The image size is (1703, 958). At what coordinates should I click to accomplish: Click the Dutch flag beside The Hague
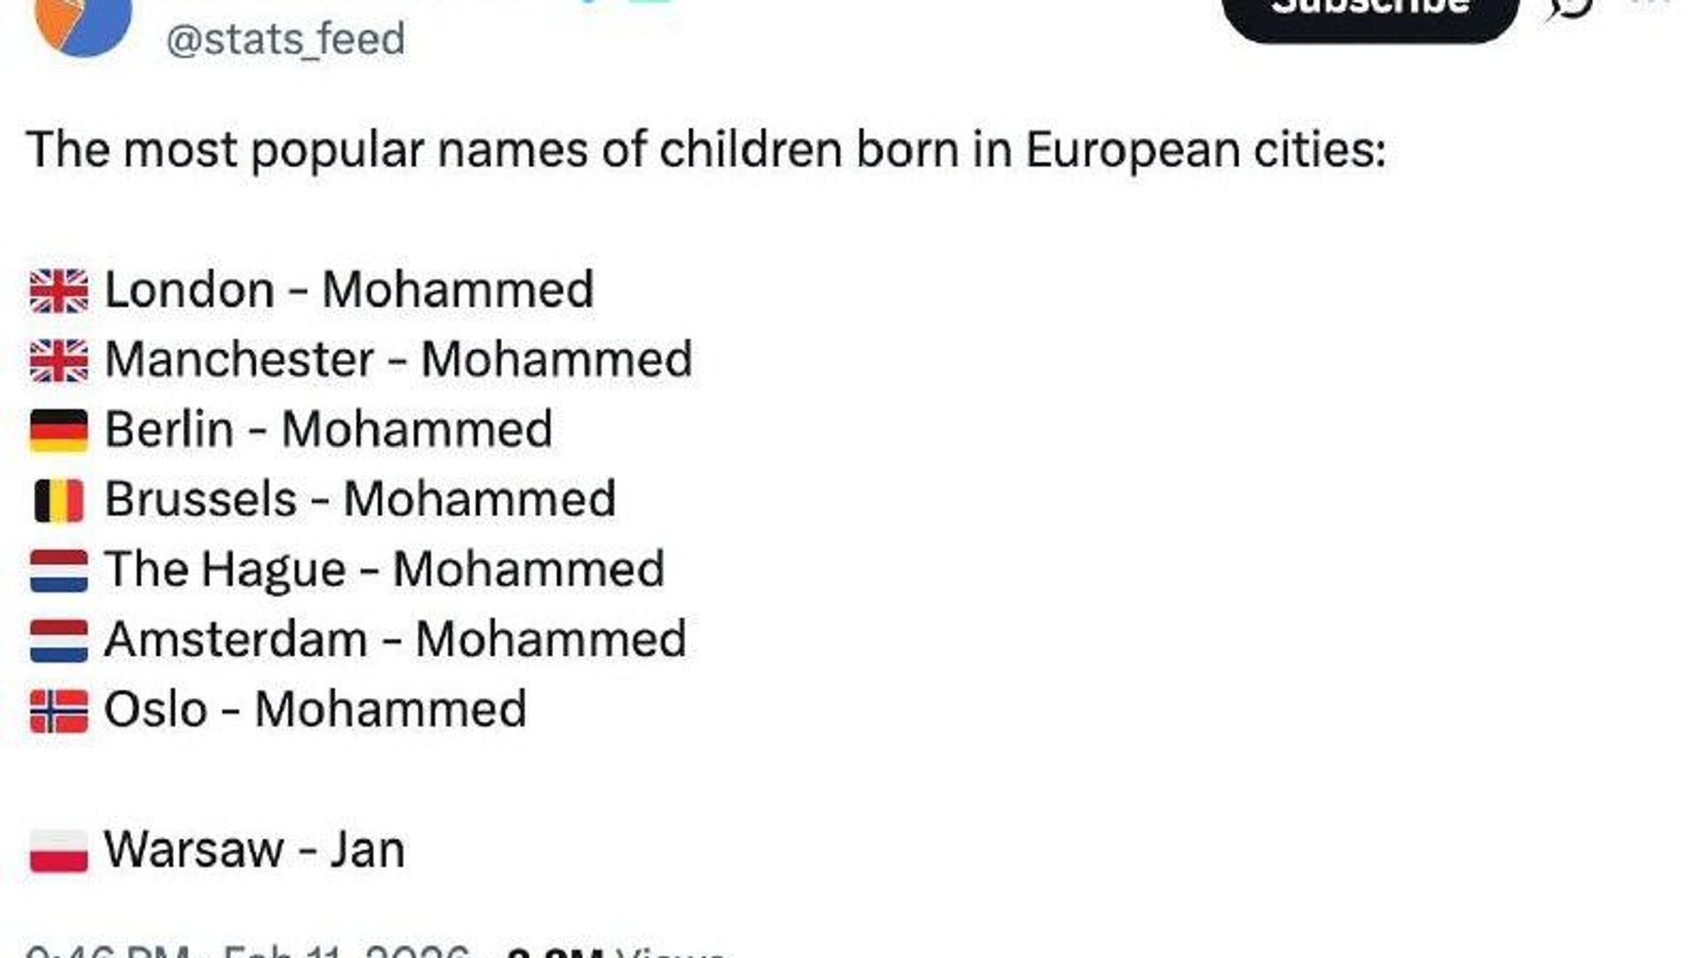pyautogui.click(x=59, y=570)
